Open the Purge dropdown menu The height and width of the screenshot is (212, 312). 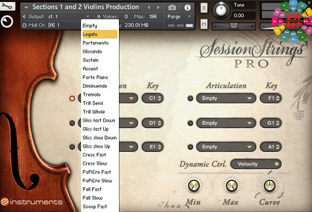point(179,16)
